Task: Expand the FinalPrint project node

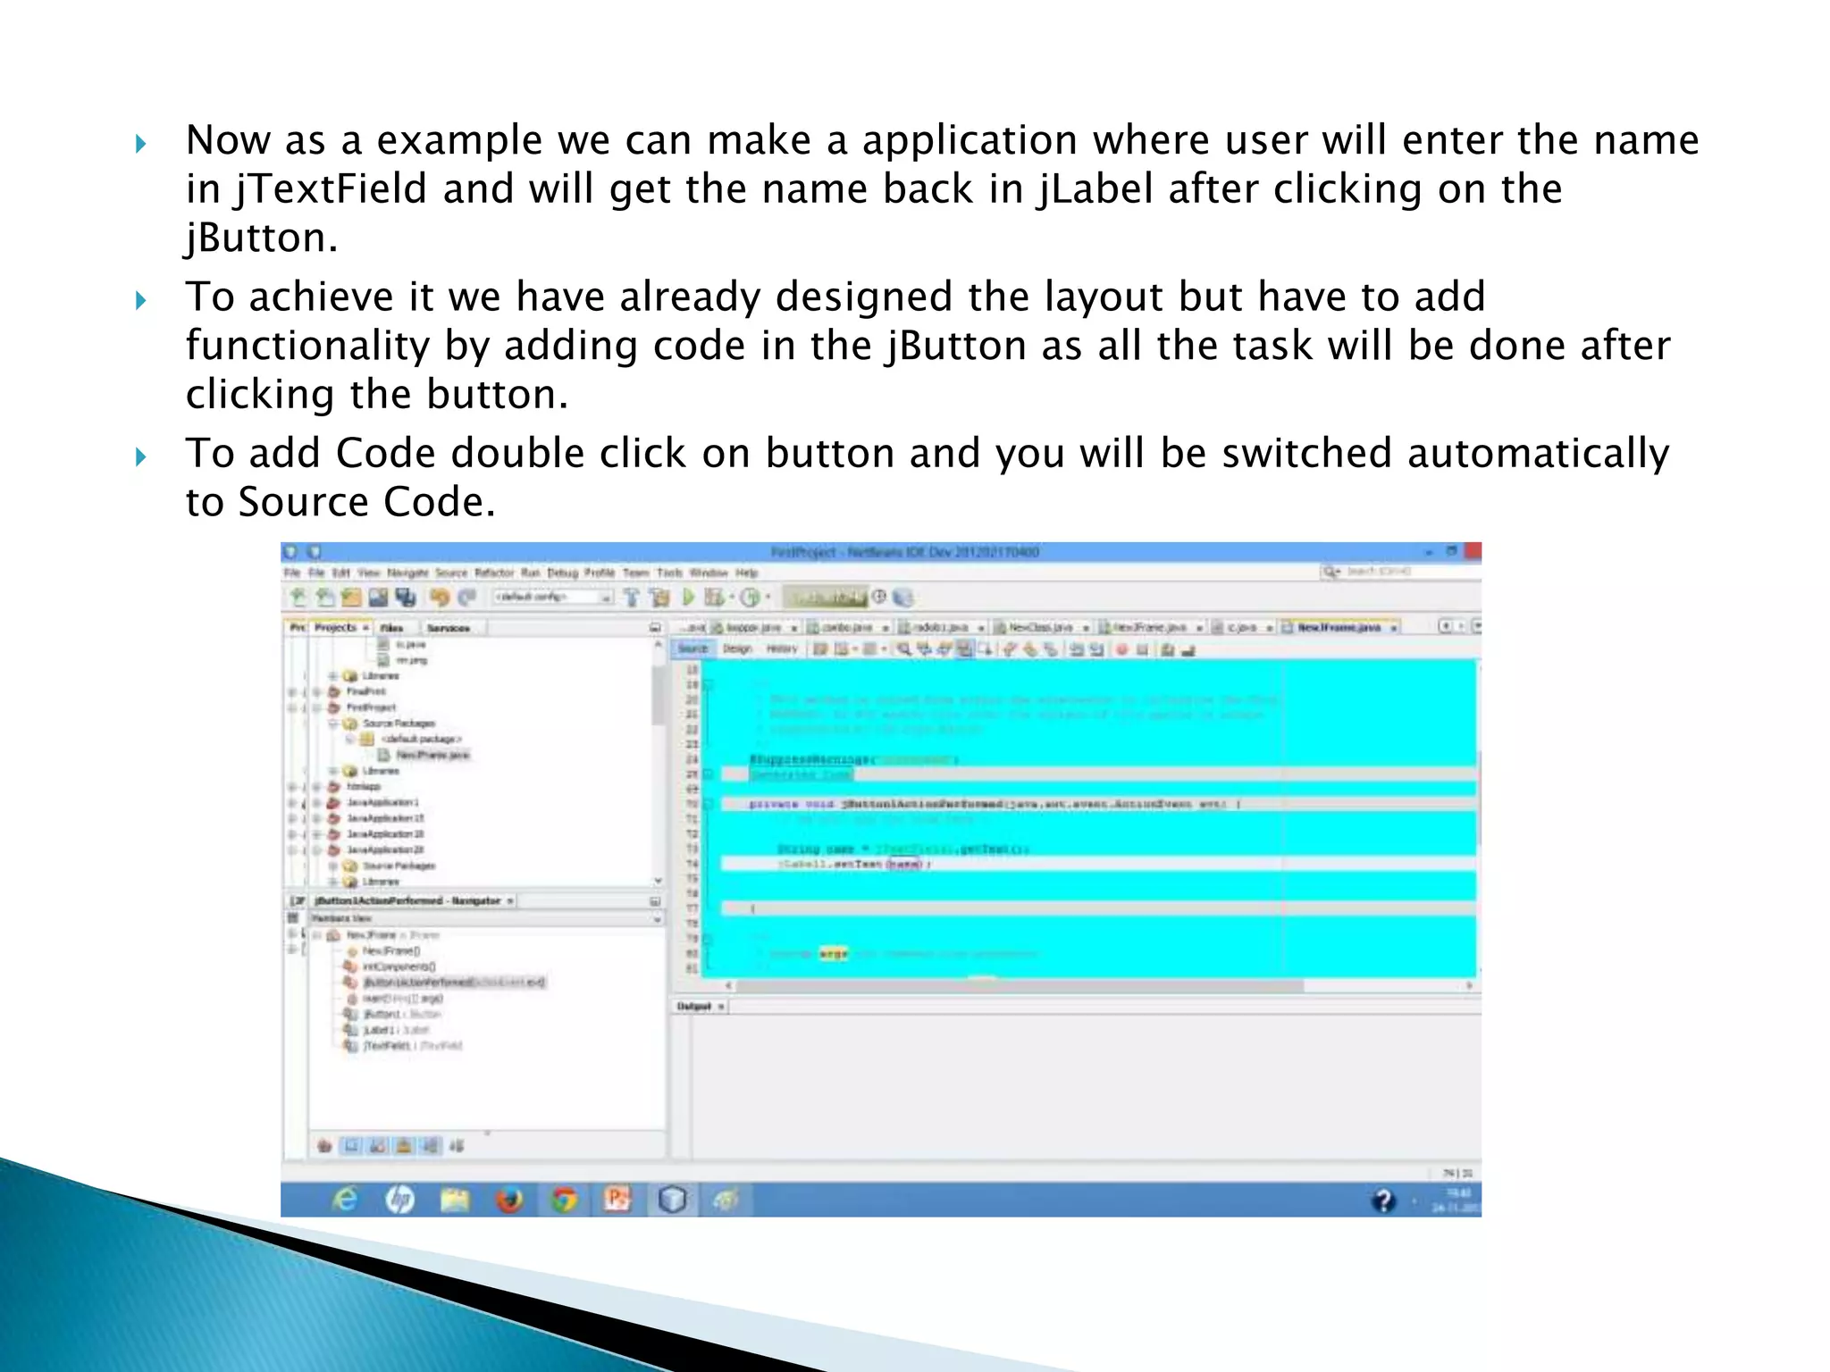Action: [316, 691]
